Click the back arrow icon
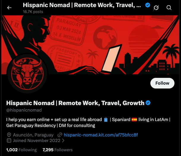181x156 pixels. pyautogui.click(x=9, y=8)
